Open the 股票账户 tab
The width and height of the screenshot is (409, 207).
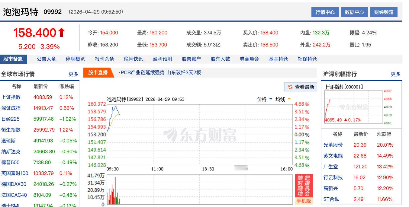click(x=192, y=59)
